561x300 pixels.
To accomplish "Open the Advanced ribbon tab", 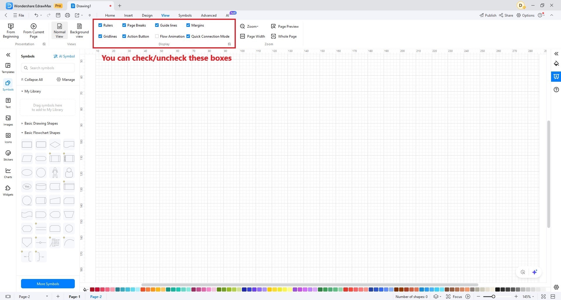I will [209, 15].
